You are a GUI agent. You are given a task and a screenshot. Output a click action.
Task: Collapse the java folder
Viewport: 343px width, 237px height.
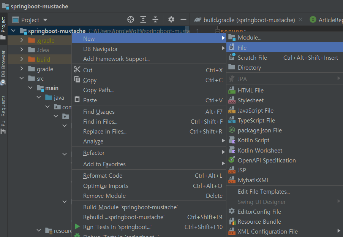pyautogui.click(x=39, y=97)
